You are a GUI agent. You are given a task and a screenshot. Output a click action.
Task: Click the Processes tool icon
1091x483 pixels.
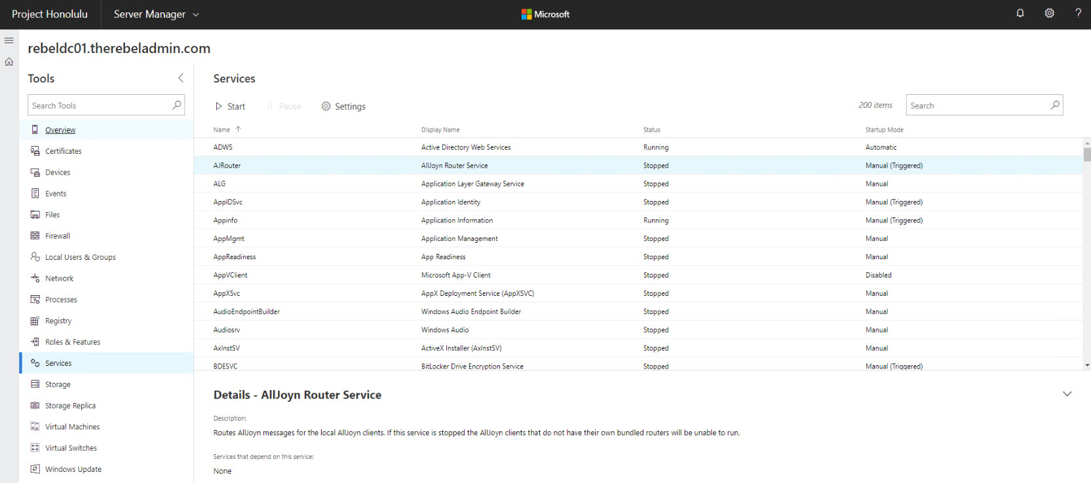tap(35, 299)
